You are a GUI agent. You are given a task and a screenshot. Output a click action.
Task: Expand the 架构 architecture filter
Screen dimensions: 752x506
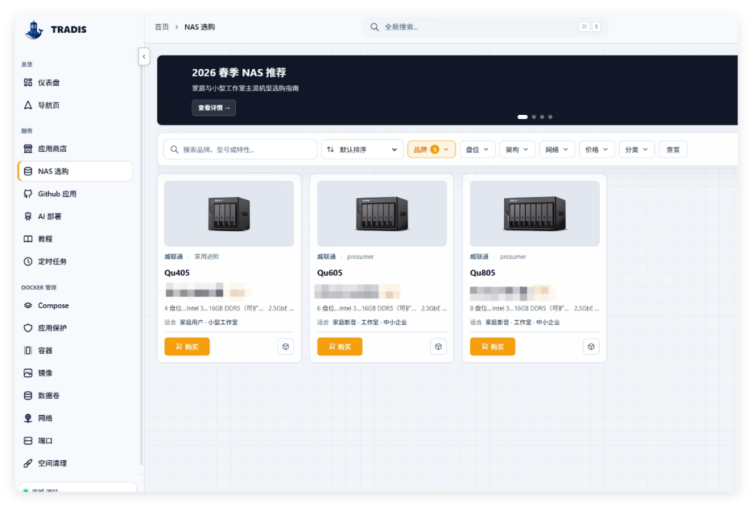[517, 150]
